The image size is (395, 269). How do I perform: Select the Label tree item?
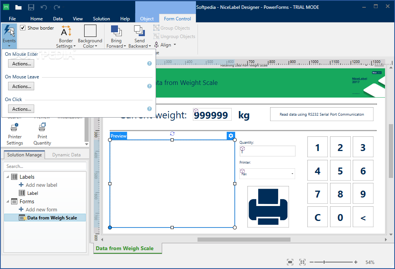[33, 193]
